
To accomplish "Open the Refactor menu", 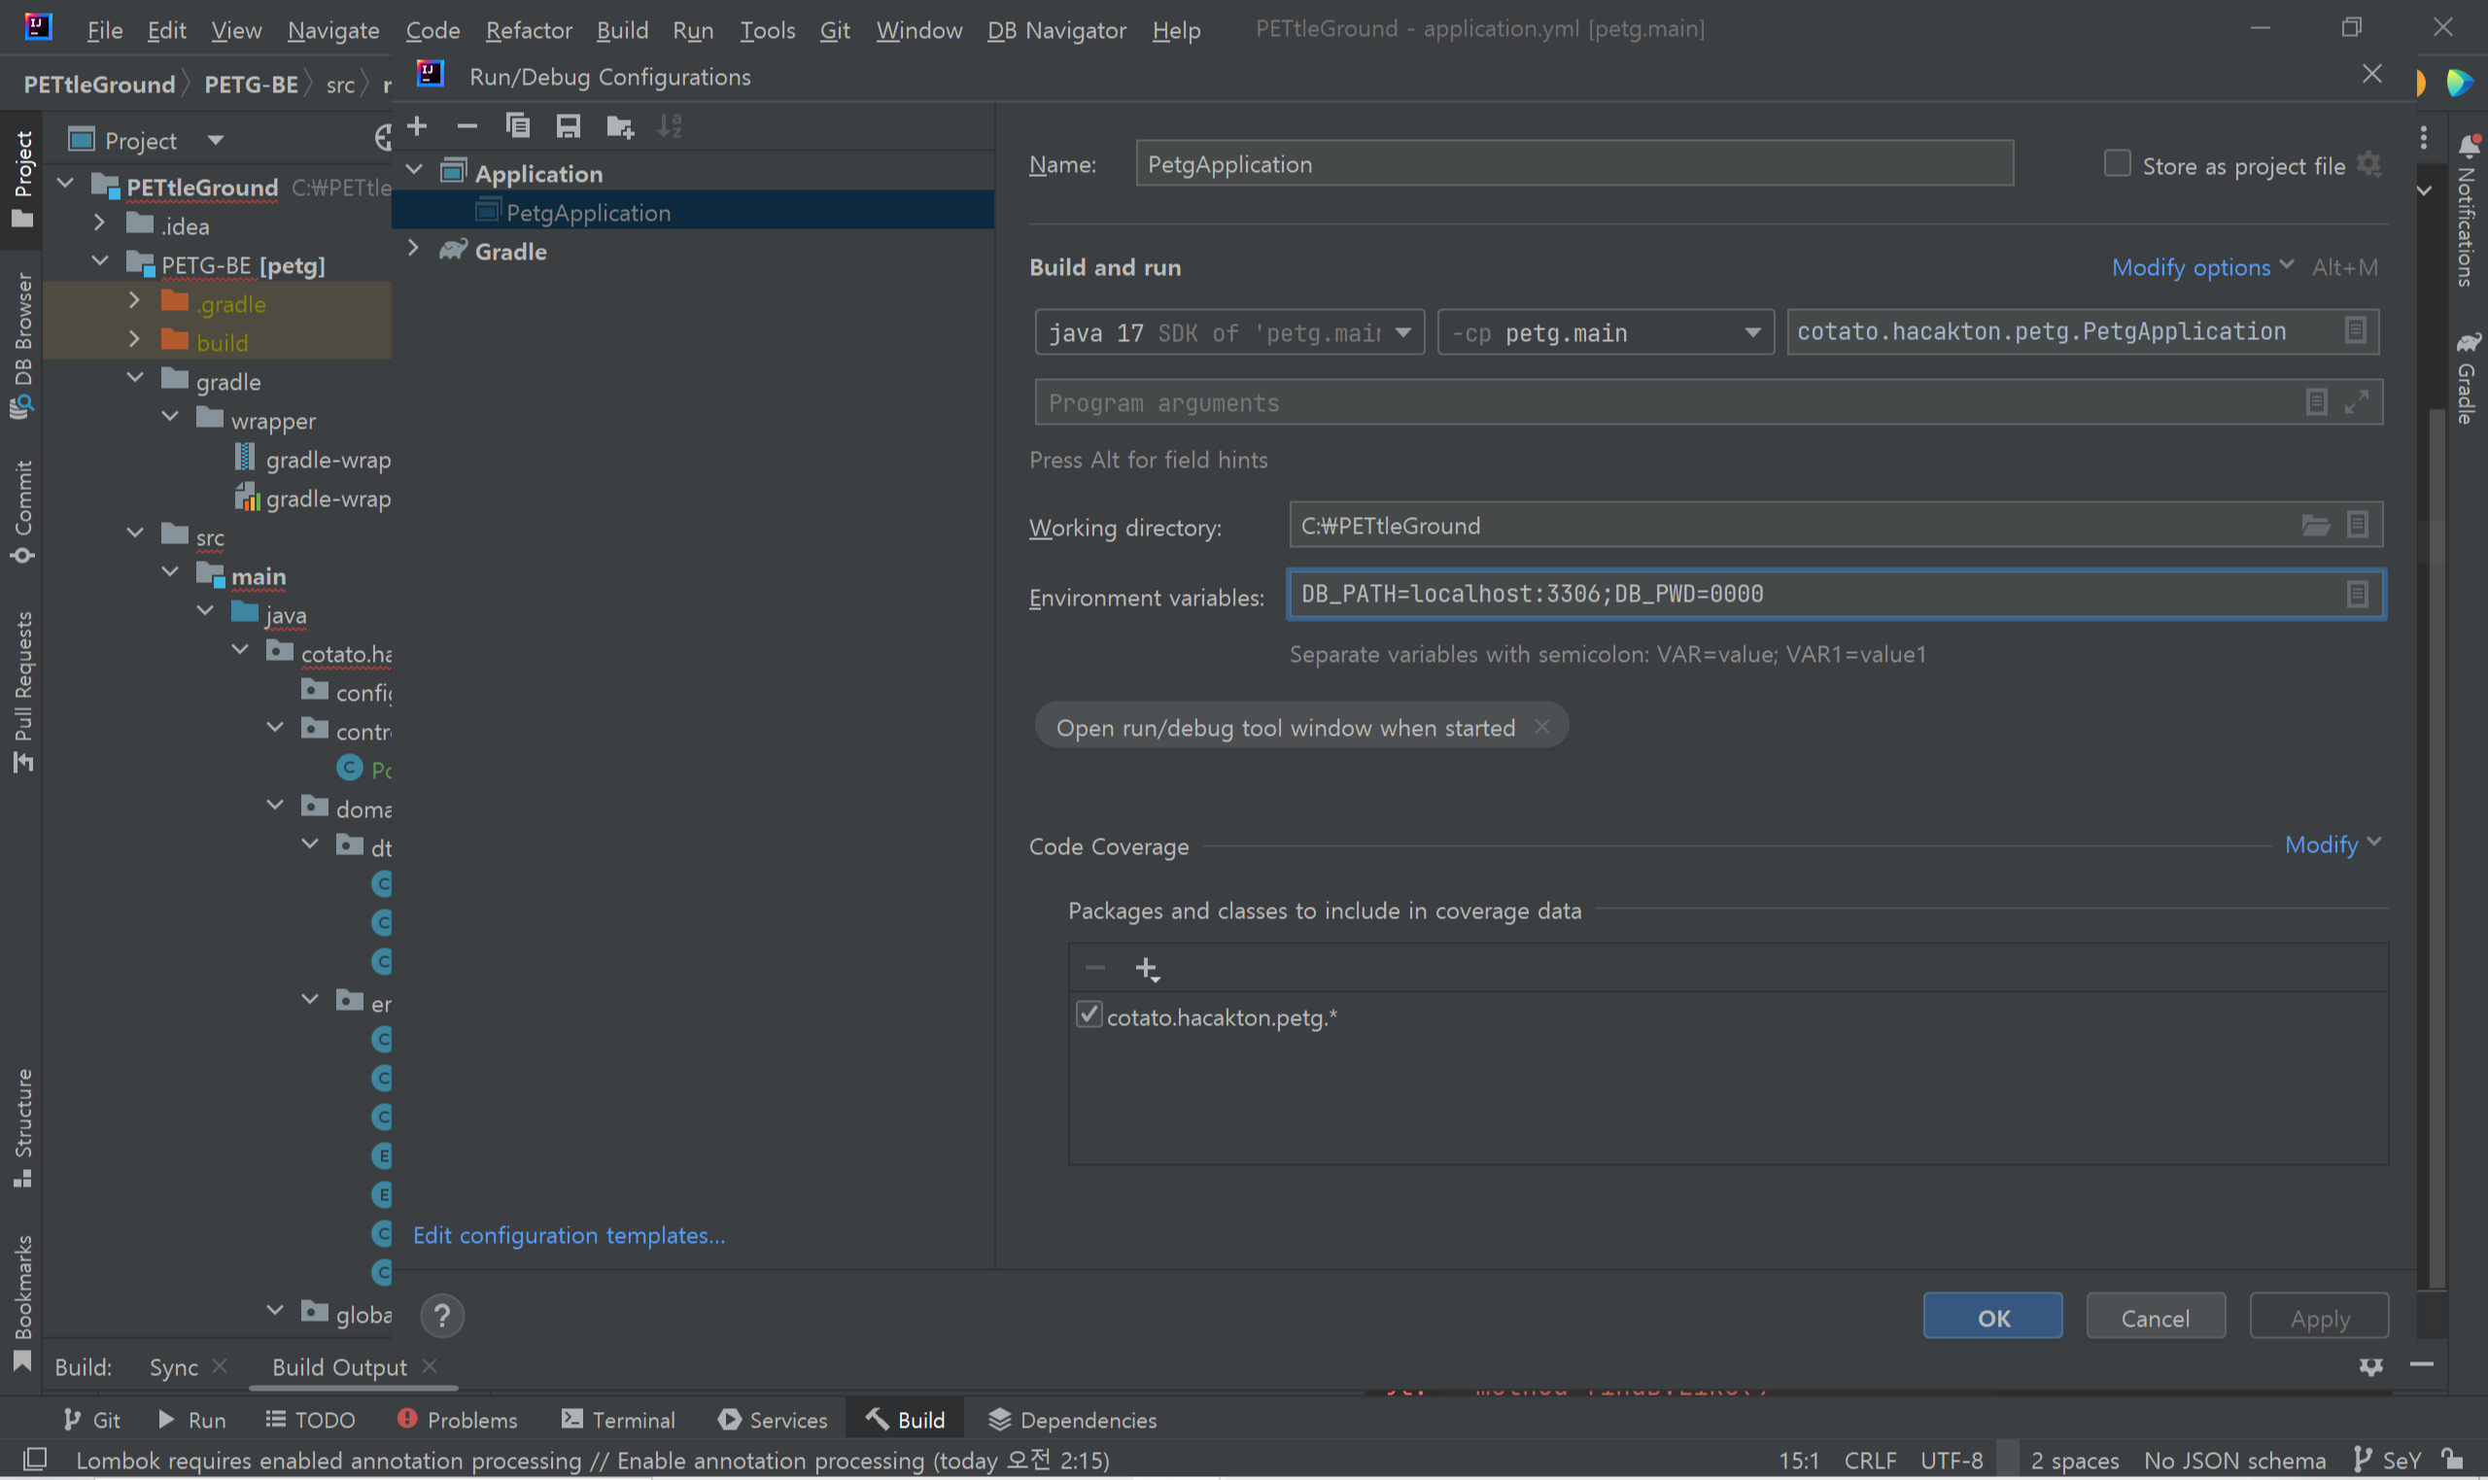I will click(x=529, y=30).
